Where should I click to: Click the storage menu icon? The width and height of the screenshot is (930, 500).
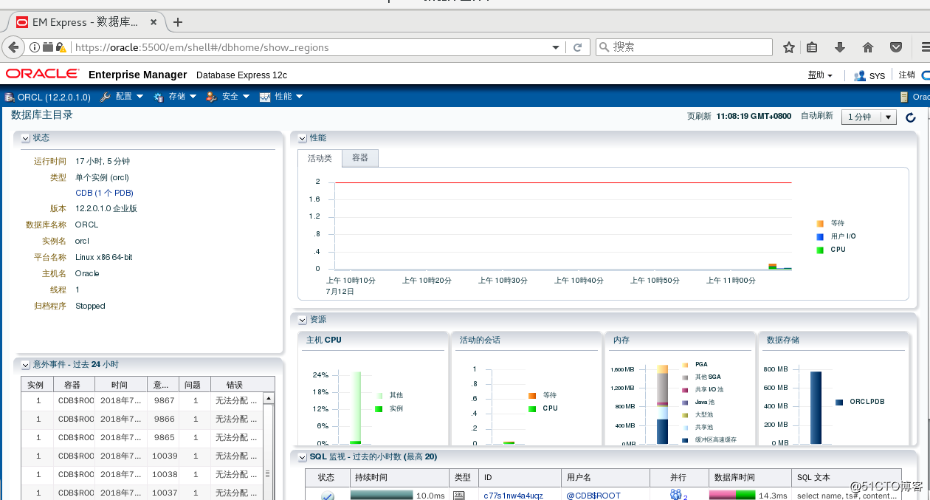[159, 97]
